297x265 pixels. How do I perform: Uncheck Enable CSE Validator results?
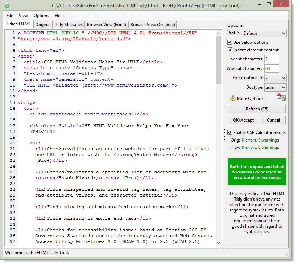tap(230, 132)
